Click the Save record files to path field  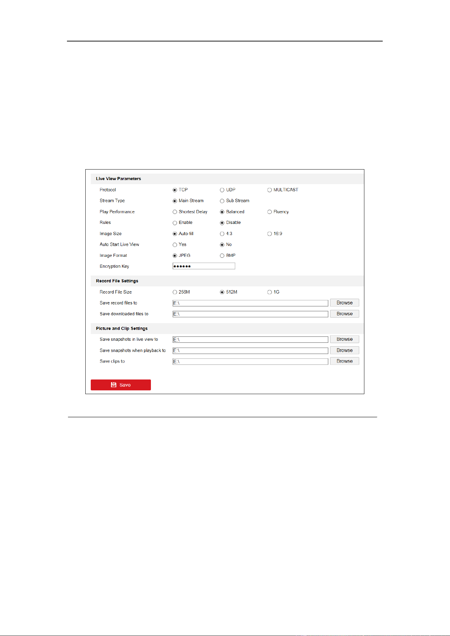250,303
